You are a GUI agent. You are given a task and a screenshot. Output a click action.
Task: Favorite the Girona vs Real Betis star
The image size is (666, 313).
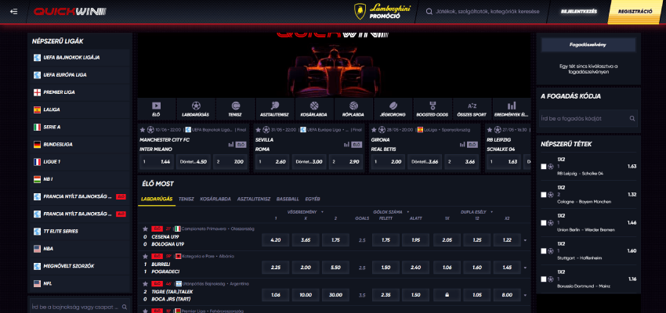(x=375, y=130)
